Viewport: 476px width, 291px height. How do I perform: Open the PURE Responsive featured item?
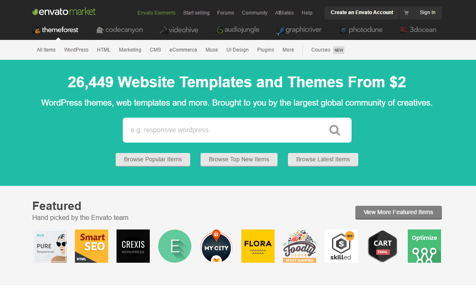coord(50,246)
